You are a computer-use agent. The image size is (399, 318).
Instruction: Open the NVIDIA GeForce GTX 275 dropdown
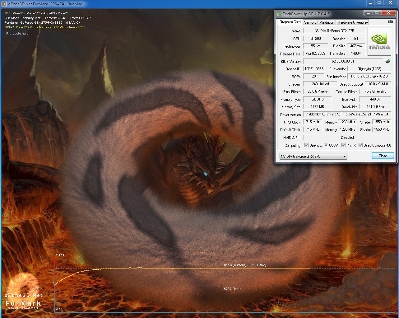313,156
